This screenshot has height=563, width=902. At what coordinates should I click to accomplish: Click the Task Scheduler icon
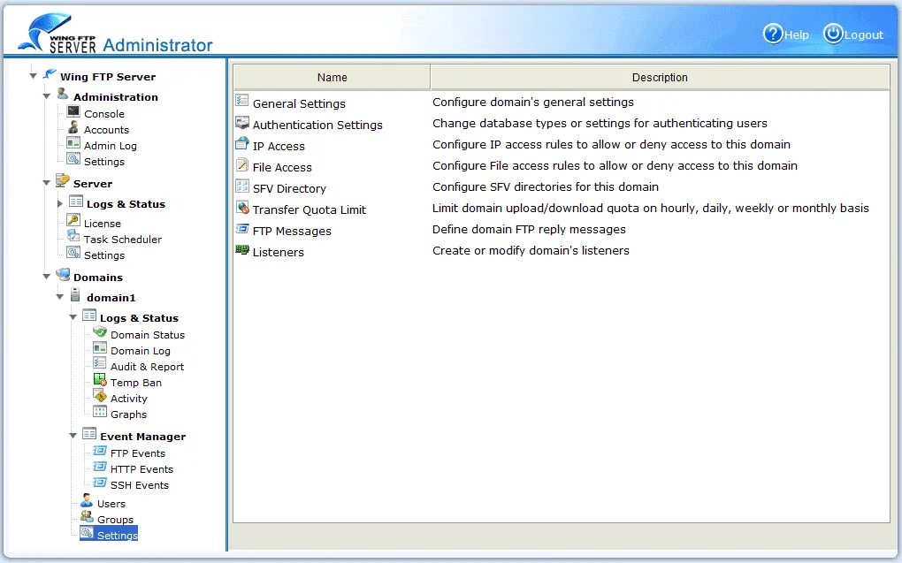click(73, 236)
